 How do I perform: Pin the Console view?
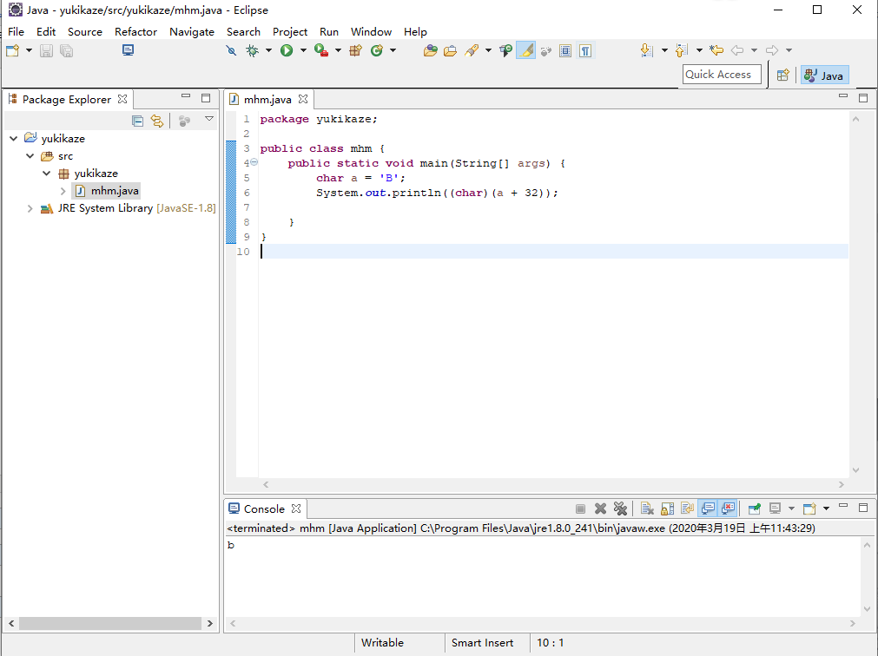[x=755, y=508]
